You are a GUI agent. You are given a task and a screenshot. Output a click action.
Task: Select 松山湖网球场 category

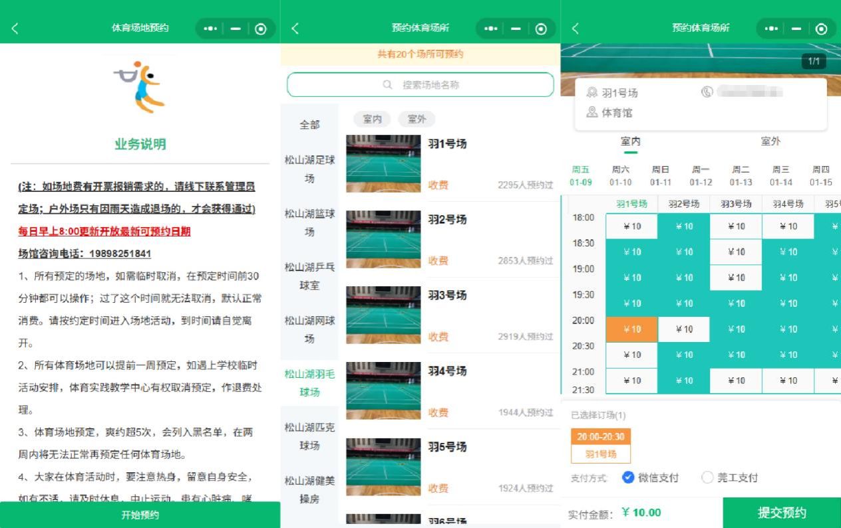[309, 329]
